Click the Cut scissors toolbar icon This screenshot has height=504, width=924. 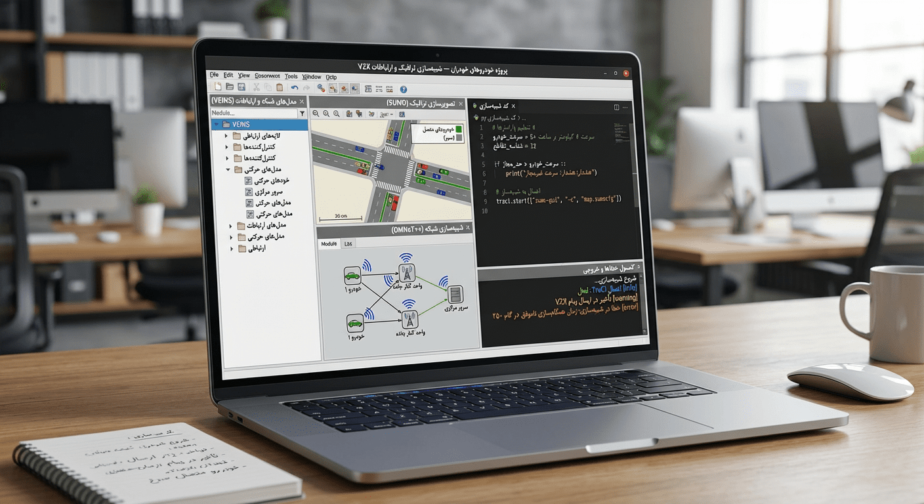[256, 87]
